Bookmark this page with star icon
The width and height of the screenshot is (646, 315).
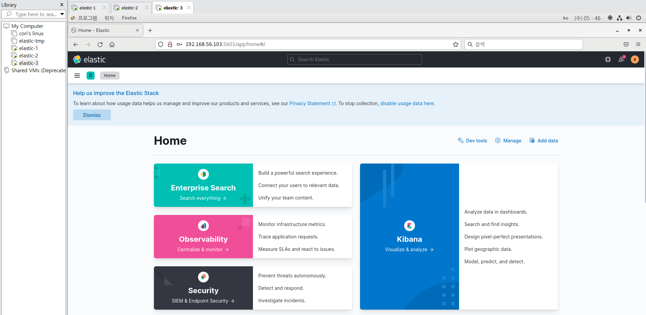pos(456,44)
